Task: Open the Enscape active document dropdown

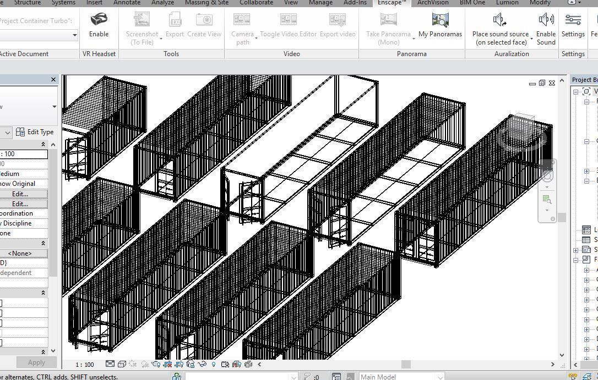Action: click(75, 35)
